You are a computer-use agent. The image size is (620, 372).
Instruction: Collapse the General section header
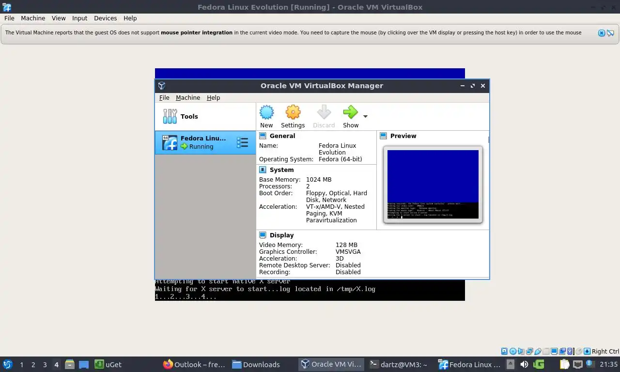tap(282, 136)
